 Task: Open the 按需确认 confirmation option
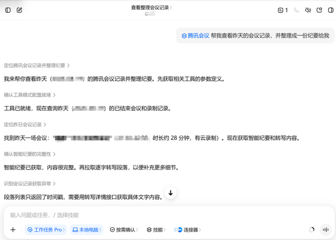[x=124, y=230]
